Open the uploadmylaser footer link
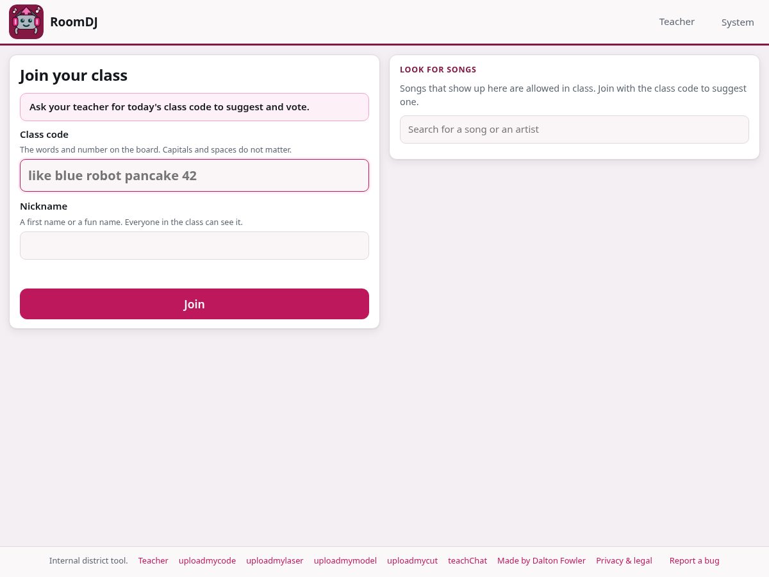769x577 pixels. pos(275,560)
